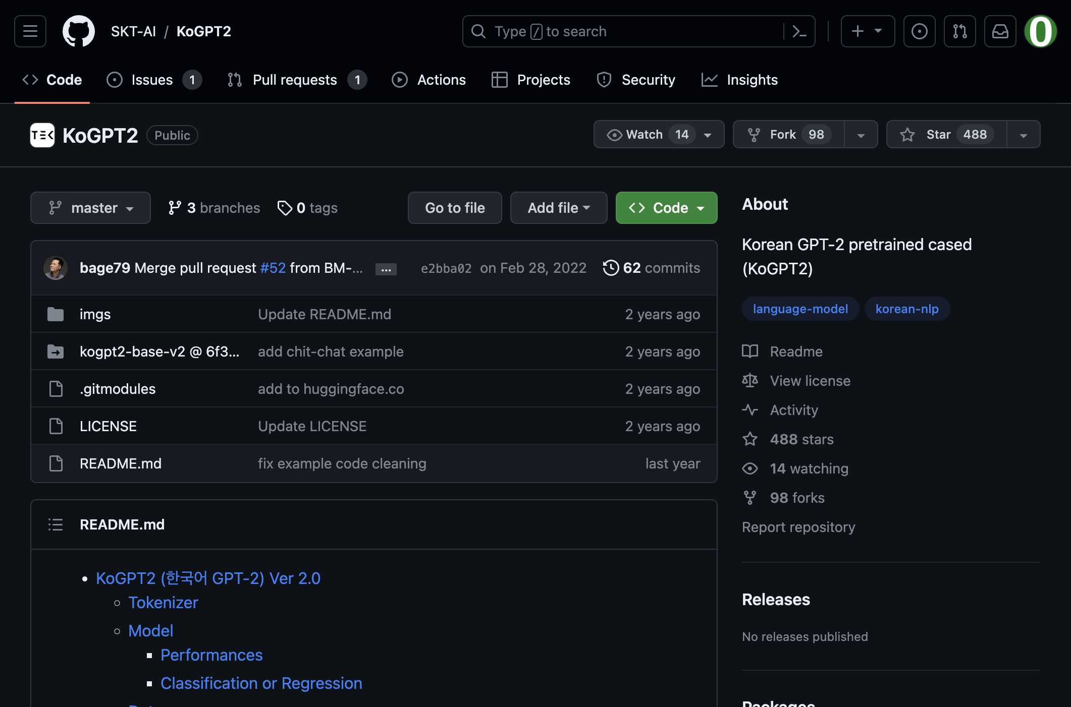Switch to the Actions tab
This screenshot has width=1071, height=707.
click(x=429, y=80)
